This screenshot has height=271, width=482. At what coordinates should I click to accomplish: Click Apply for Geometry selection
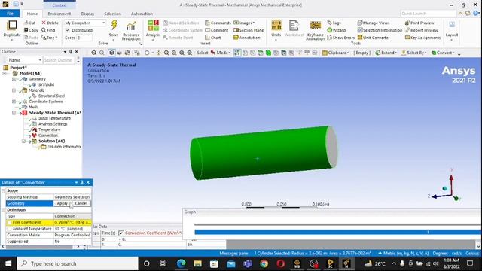62,203
